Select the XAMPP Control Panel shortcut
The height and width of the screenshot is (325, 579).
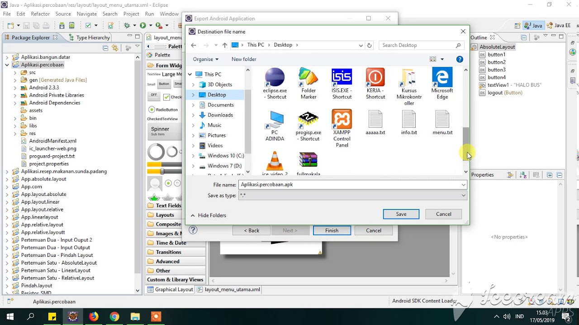click(x=342, y=129)
